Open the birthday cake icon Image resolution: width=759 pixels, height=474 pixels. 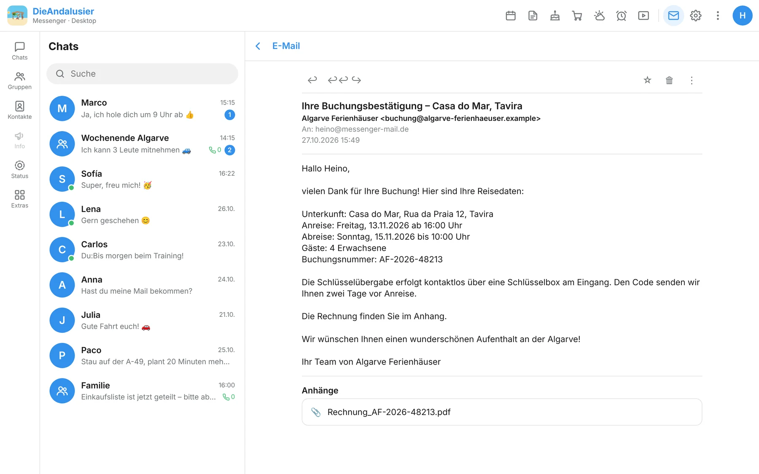coord(555,16)
